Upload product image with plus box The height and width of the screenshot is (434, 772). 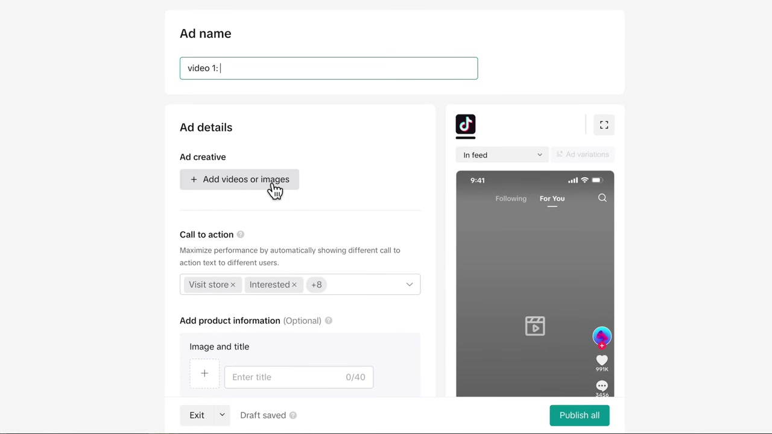pyautogui.click(x=204, y=374)
